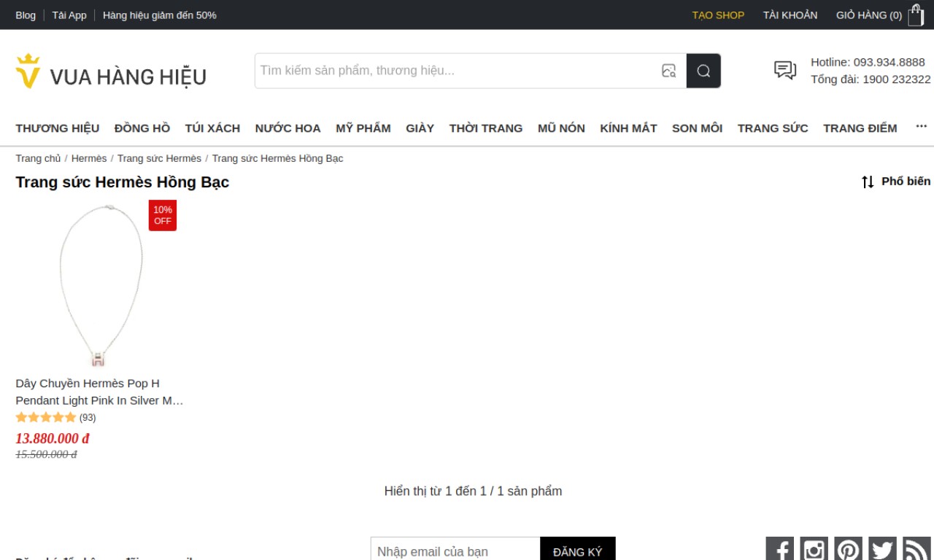Open the chat support icon

[x=785, y=70]
